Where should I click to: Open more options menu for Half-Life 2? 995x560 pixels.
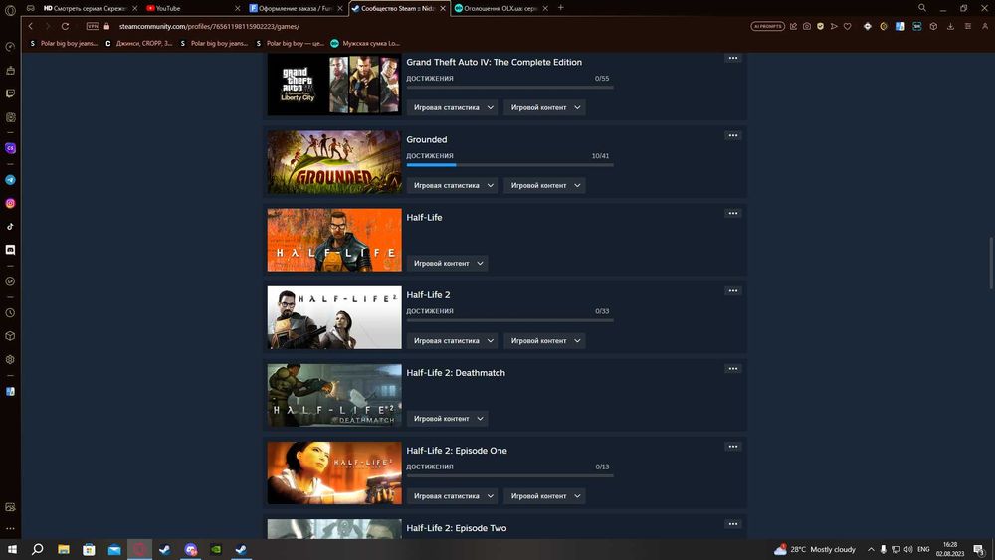[733, 290]
